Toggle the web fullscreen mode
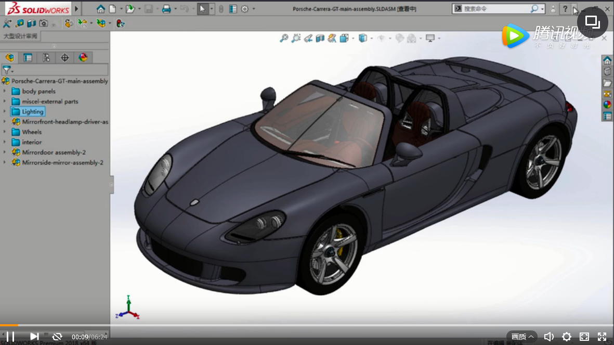Screen dimensions: 614x345 point(584,336)
